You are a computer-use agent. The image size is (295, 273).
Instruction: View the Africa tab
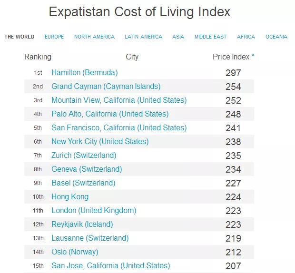246,37
